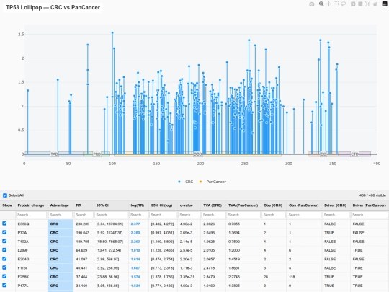Select the Pan tool in the chart modebar
The height and width of the screenshot is (292, 389).
pos(328,4)
